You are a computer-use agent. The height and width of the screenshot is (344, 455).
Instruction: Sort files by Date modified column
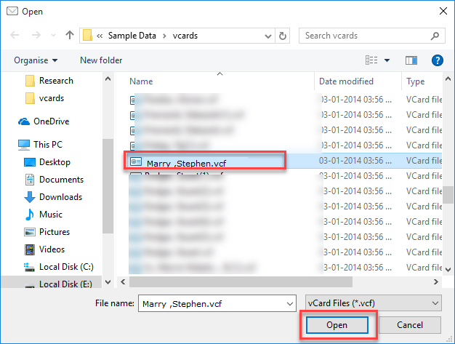pyautogui.click(x=346, y=81)
